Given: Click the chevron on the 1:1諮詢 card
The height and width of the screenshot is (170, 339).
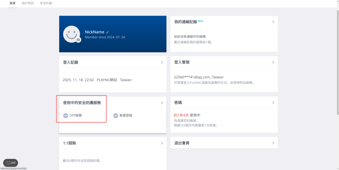Looking at the screenshot, I should (x=162, y=143).
